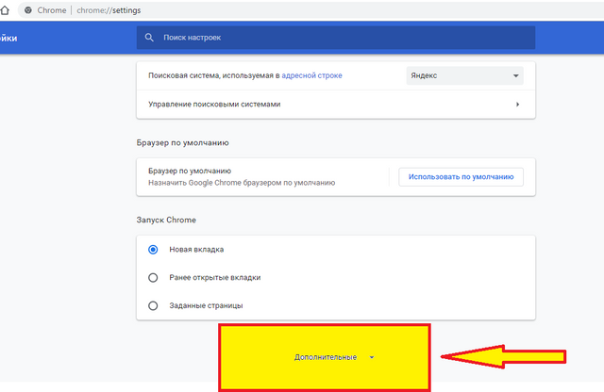
Task: Expand the Дополнительные advanced settings section
Action: click(x=333, y=357)
